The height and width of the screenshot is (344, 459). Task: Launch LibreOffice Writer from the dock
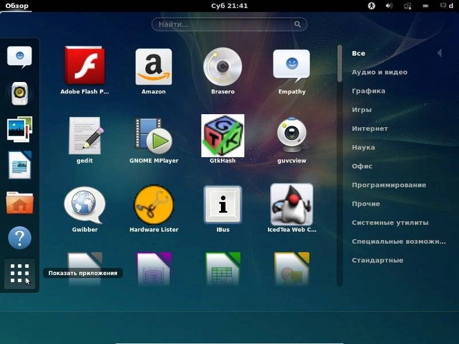point(20,165)
